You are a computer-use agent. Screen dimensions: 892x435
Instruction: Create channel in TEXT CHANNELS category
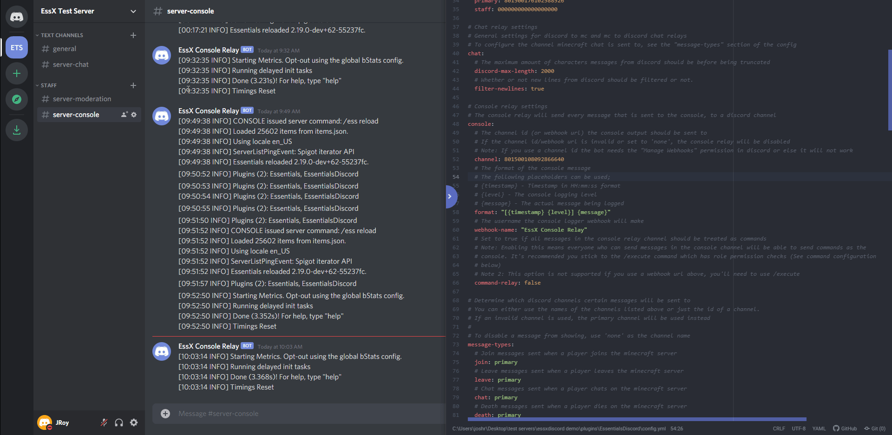(133, 35)
